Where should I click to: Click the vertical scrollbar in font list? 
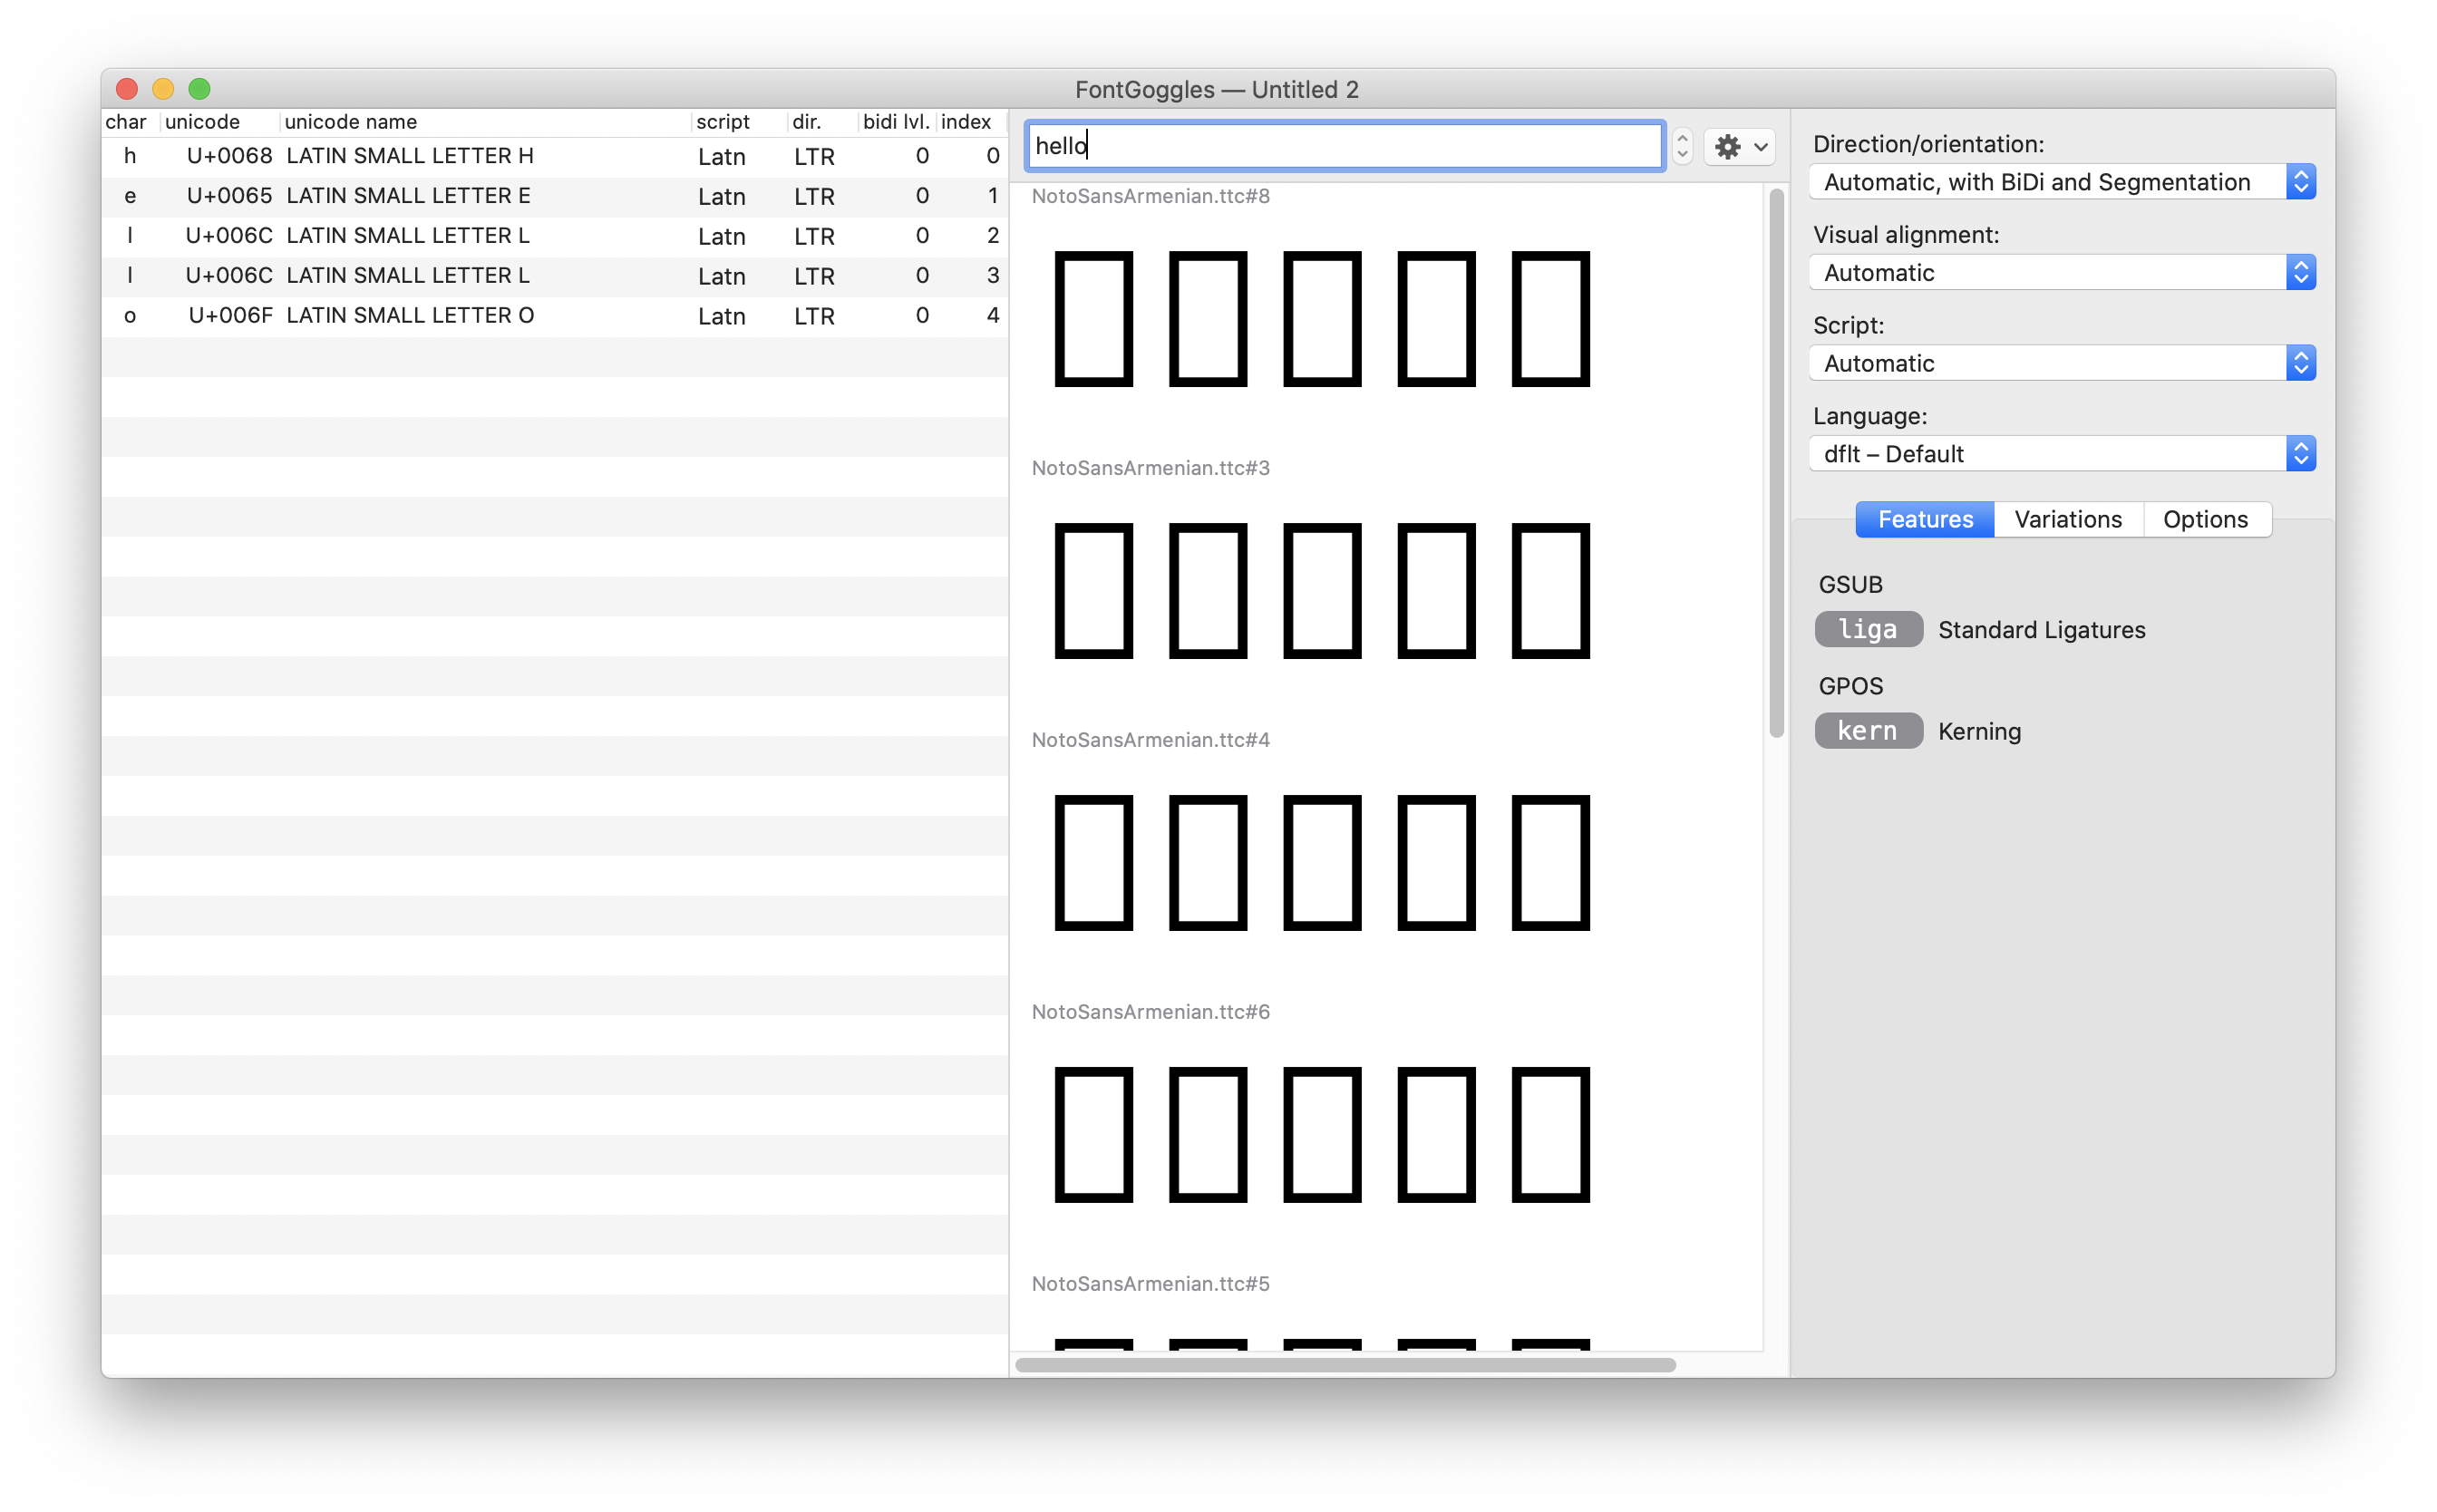point(1776,462)
